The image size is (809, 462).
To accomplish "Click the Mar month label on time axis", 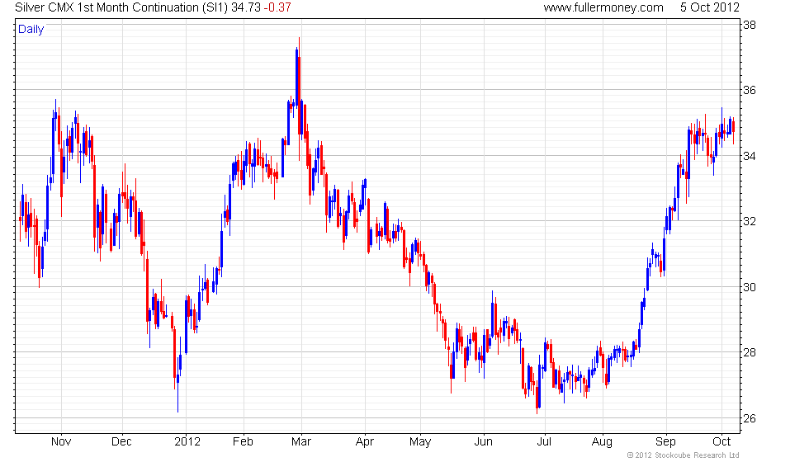I will point(300,442).
